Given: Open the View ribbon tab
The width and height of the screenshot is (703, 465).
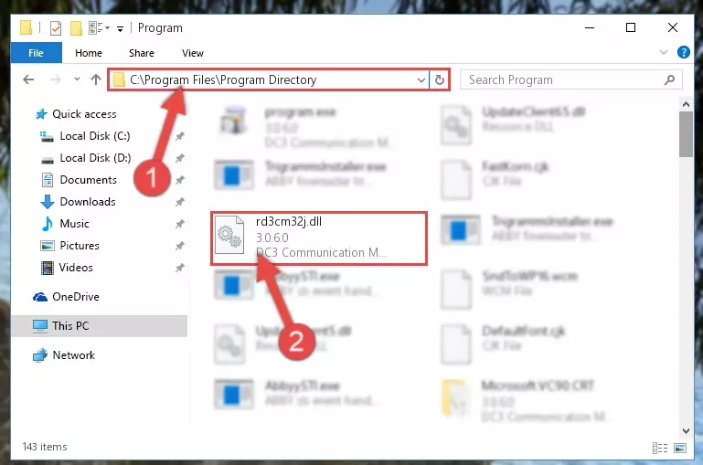Looking at the screenshot, I should (x=193, y=53).
